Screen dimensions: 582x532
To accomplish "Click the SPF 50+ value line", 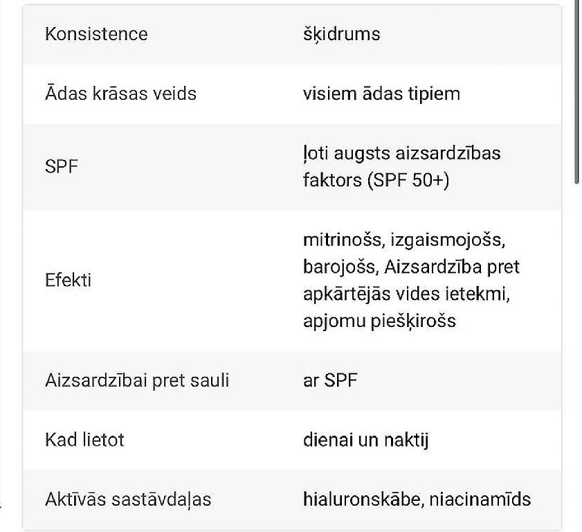I will click(376, 180).
